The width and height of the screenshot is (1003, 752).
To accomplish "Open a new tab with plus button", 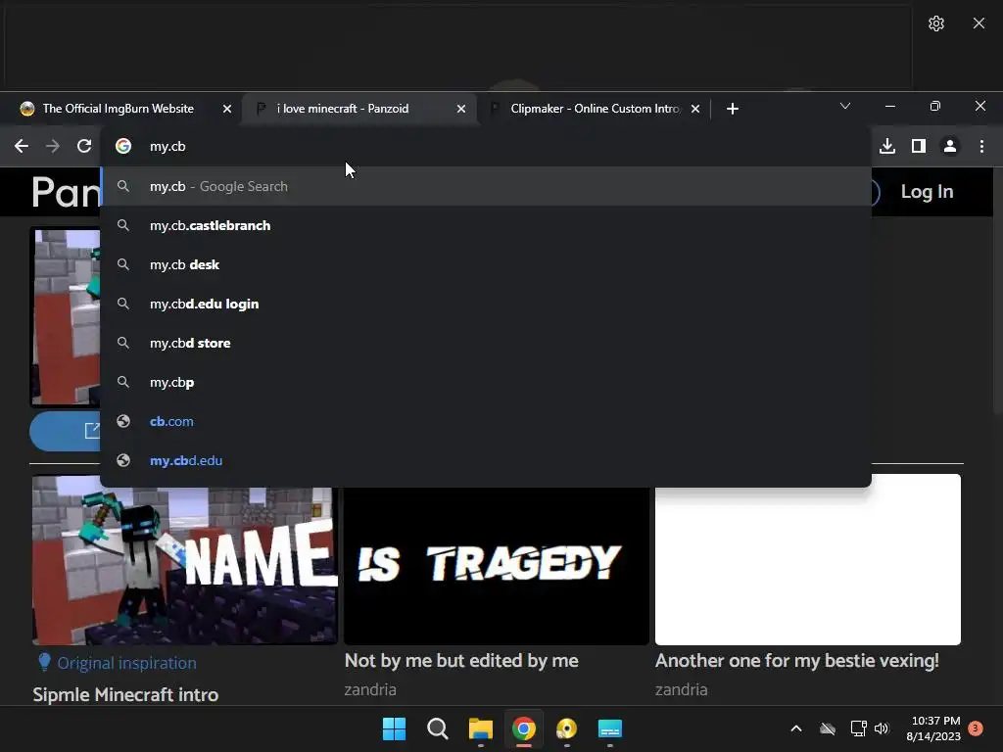I will point(733,109).
